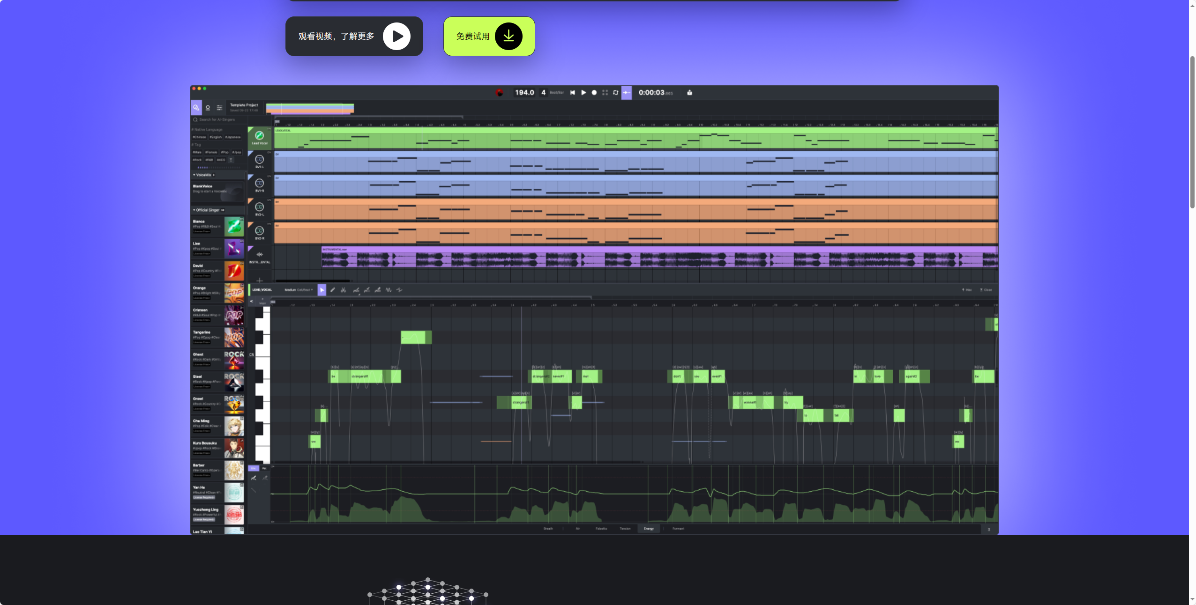Switch to the Falsetto parameter tab
Viewport: 1196px width, 605px height.
click(601, 529)
